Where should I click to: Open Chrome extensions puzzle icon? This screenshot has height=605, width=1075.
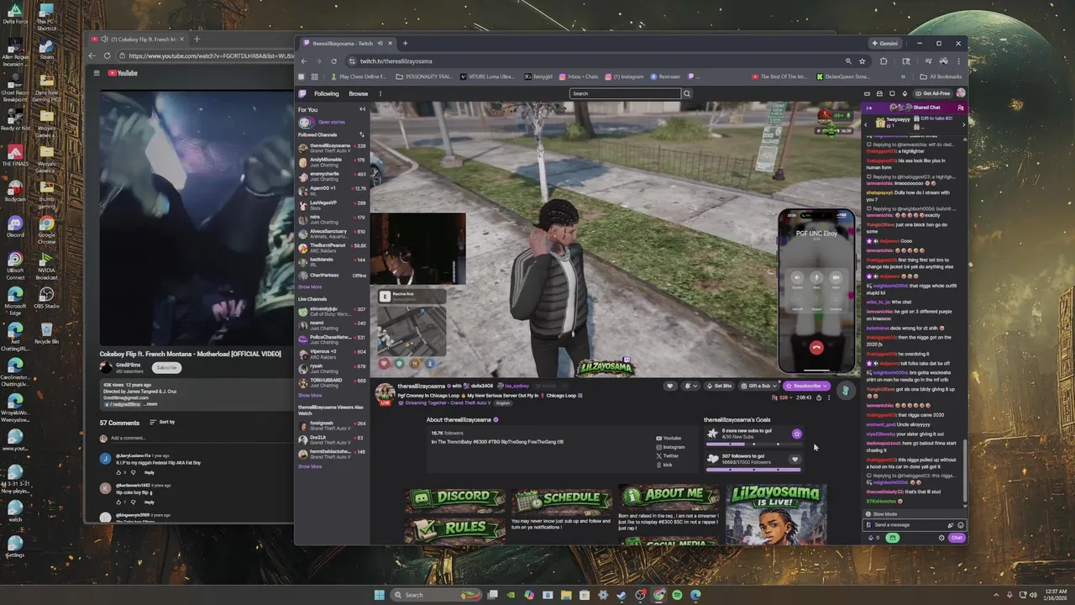884,60
